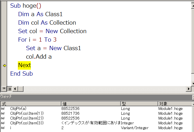Select the watch expression i

(11, 128)
